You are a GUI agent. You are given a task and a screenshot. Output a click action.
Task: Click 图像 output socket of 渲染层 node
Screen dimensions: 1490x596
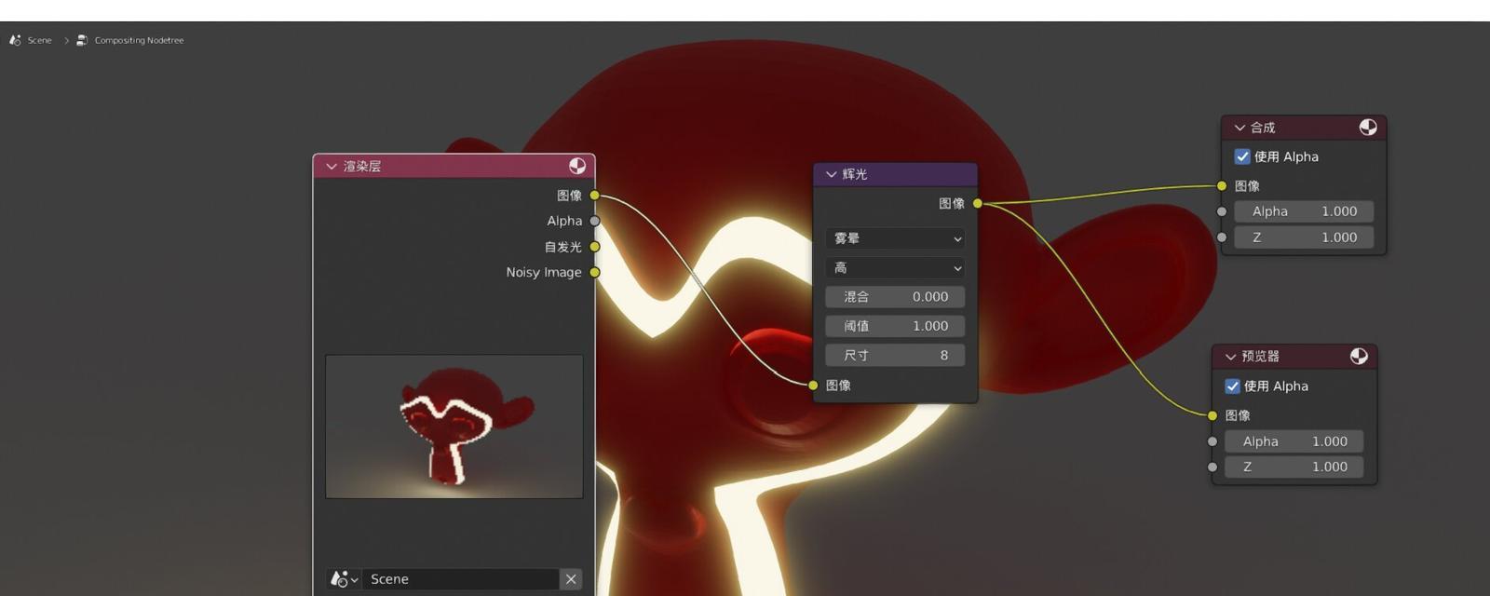click(x=595, y=196)
